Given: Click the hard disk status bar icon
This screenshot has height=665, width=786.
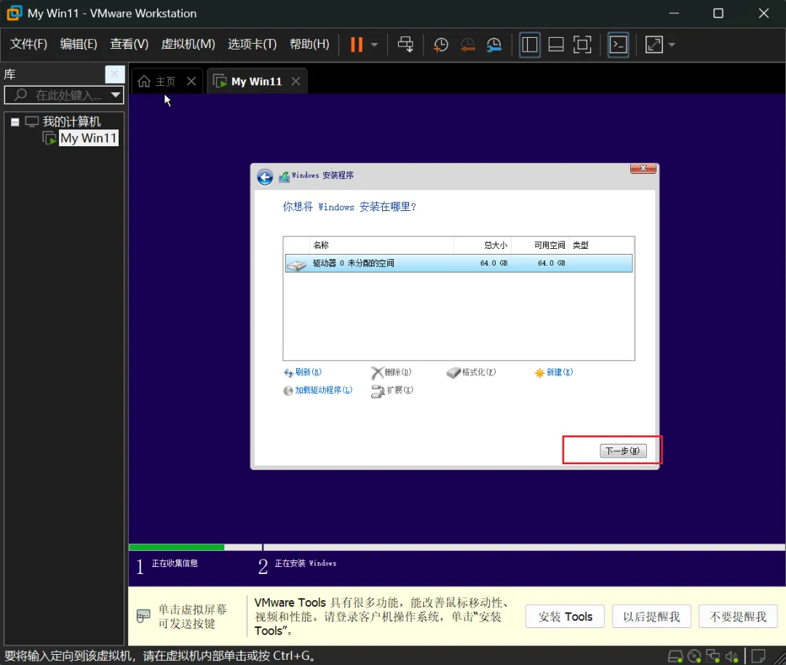Looking at the screenshot, I should 675,656.
